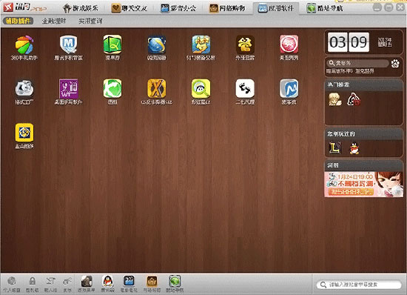Launch the blue M shield icon
This screenshot has width=407, height=295.
68,44
